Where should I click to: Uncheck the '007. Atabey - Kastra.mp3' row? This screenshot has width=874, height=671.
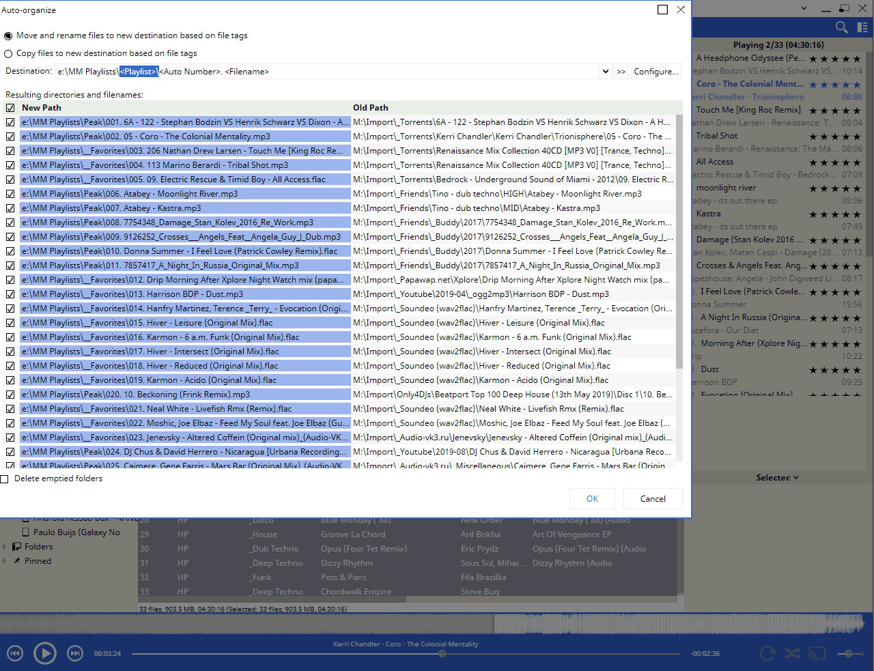tap(10, 208)
